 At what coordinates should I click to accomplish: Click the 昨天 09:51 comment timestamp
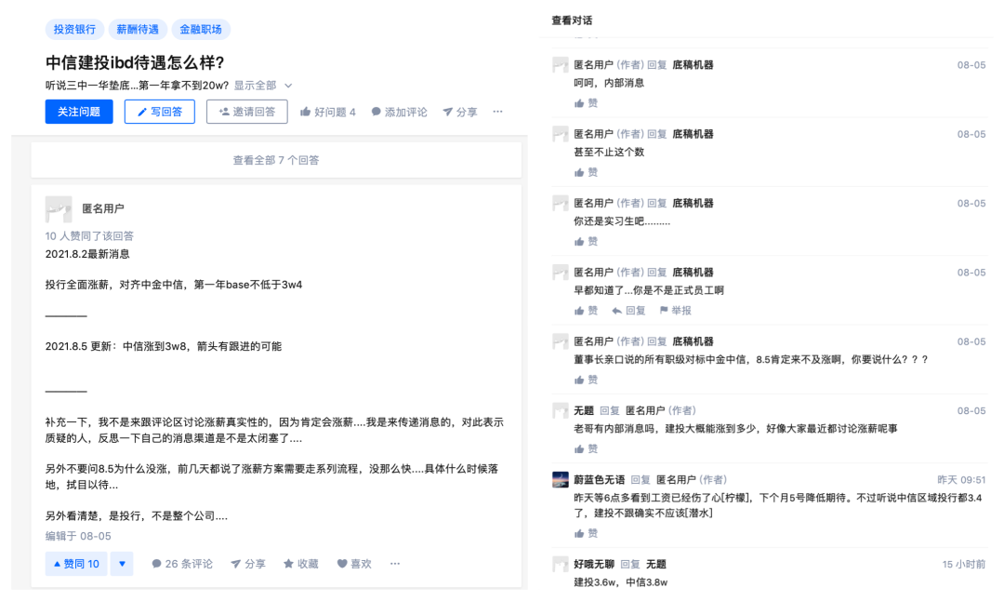[961, 480]
